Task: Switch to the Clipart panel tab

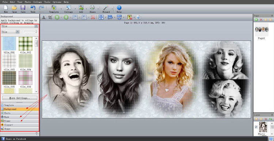Action: point(20,125)
